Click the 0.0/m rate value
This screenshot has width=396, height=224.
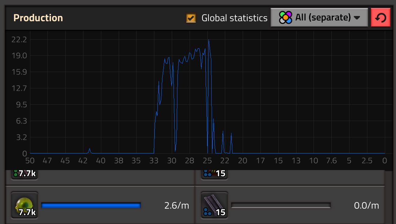pyautogui.click(x=366, y=205)
